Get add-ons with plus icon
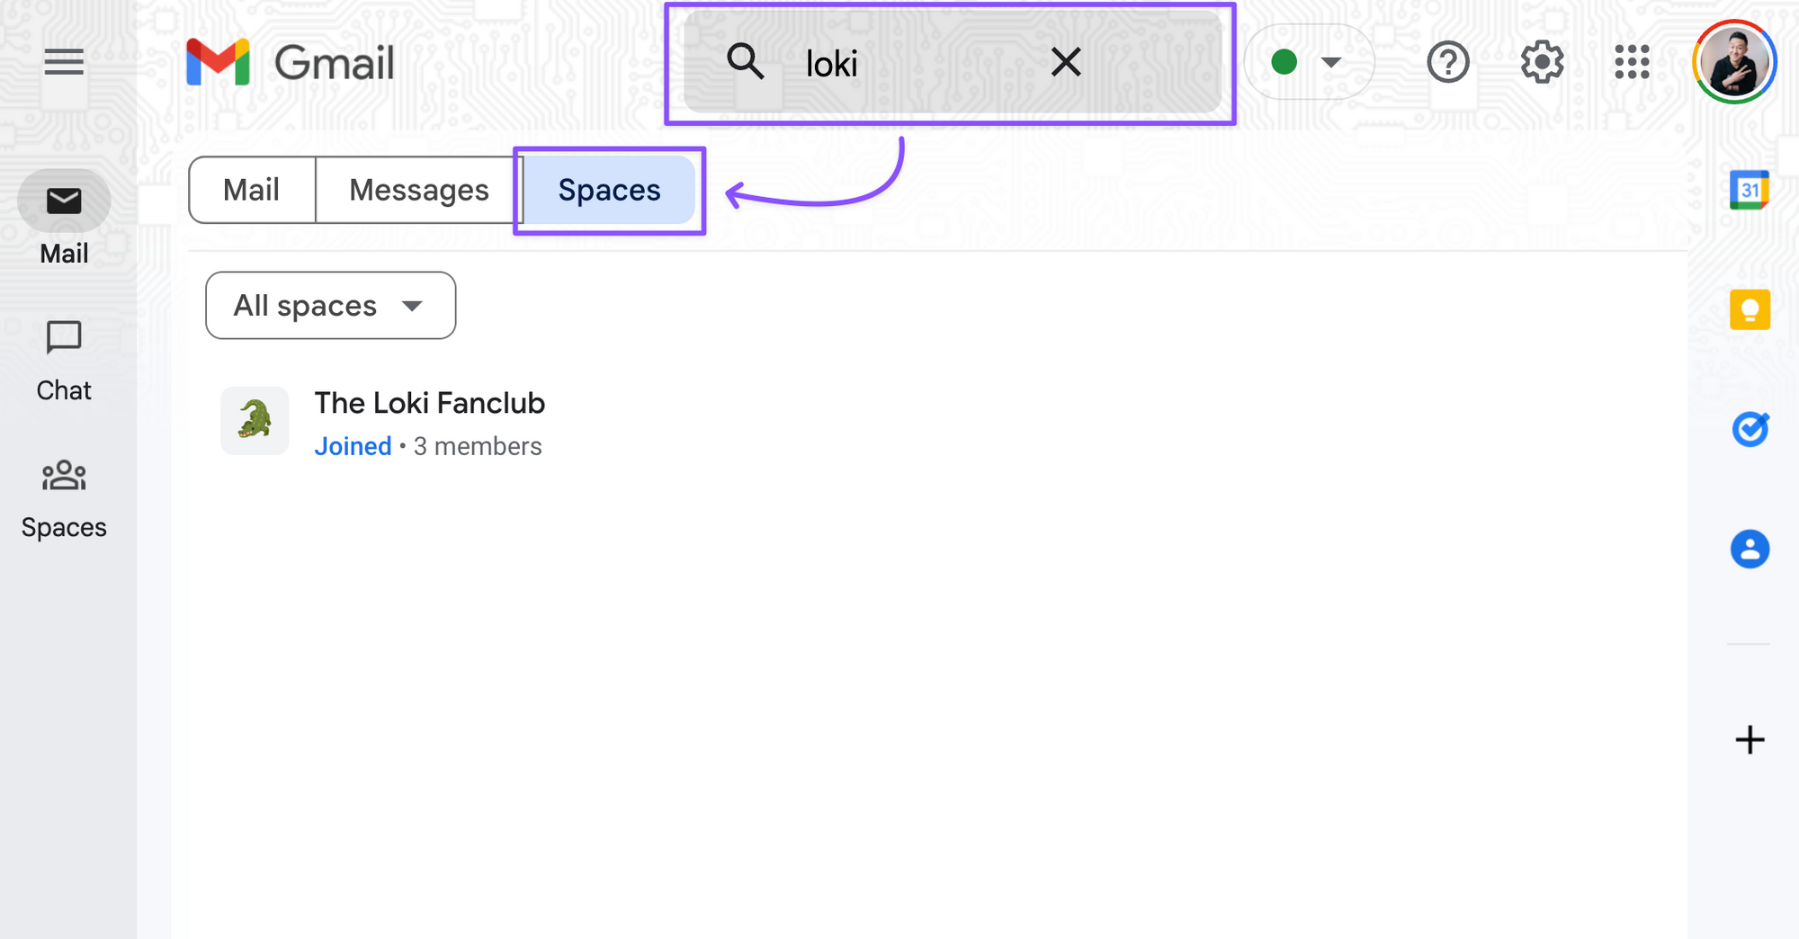Screen dimensions: 1799x939 [1750, 740]
